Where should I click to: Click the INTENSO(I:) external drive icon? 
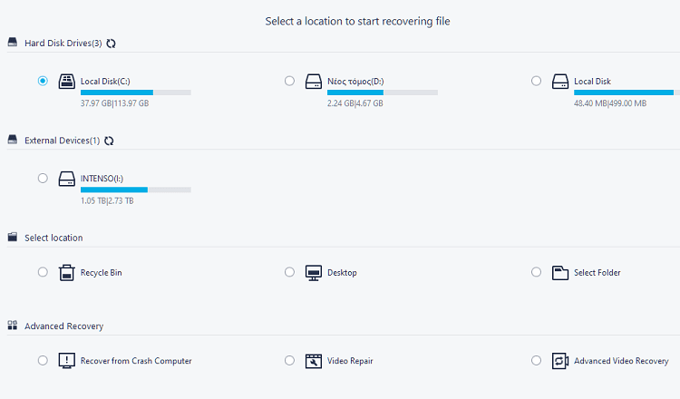pyautogui.click(x=67, y=179)
